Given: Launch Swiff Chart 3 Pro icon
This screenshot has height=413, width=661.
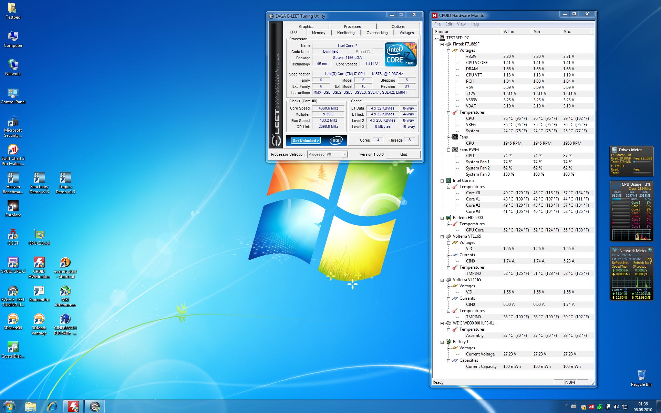Looking at the screenshot, I should point(13,155).
